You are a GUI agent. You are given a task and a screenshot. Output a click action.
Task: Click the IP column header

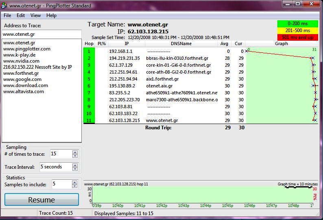pos(127,44)
